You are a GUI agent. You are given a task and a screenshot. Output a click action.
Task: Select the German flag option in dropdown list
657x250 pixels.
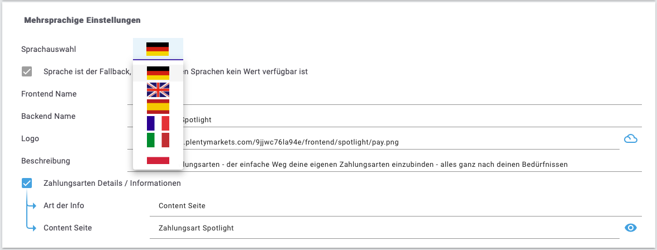pyautogui.click(x=158, y=73)
